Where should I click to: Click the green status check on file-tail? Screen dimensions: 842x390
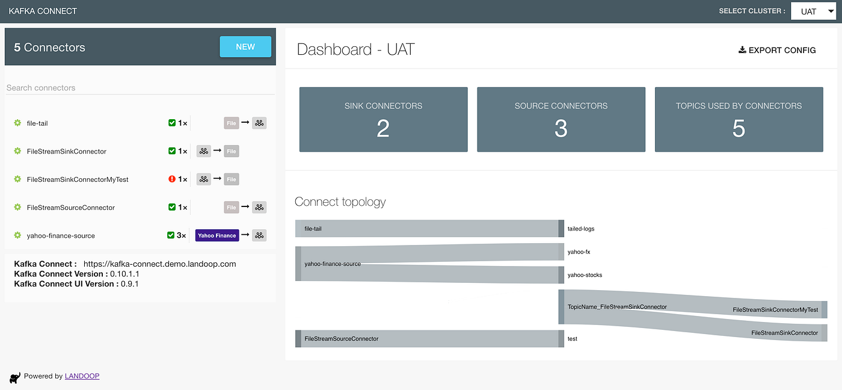pyautogui.click(x=171, y=123)
